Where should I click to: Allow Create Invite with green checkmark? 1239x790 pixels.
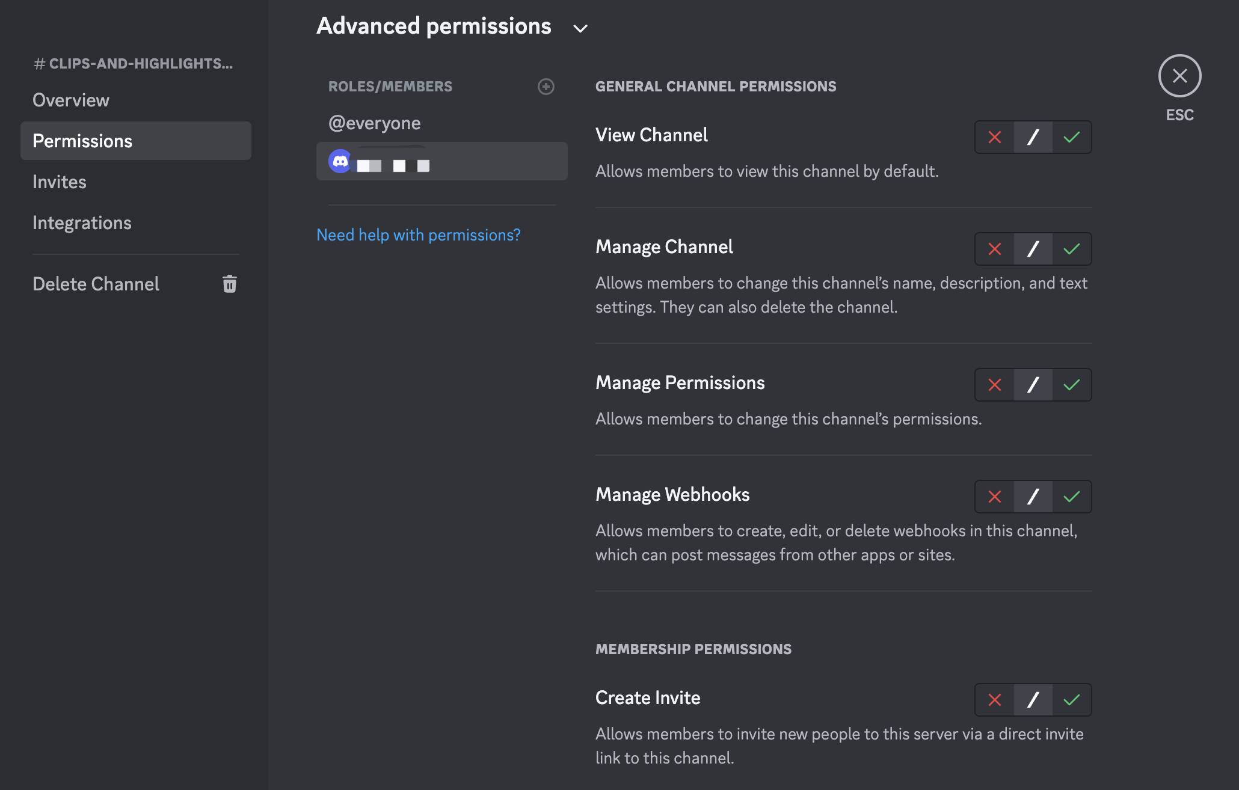1071,700
